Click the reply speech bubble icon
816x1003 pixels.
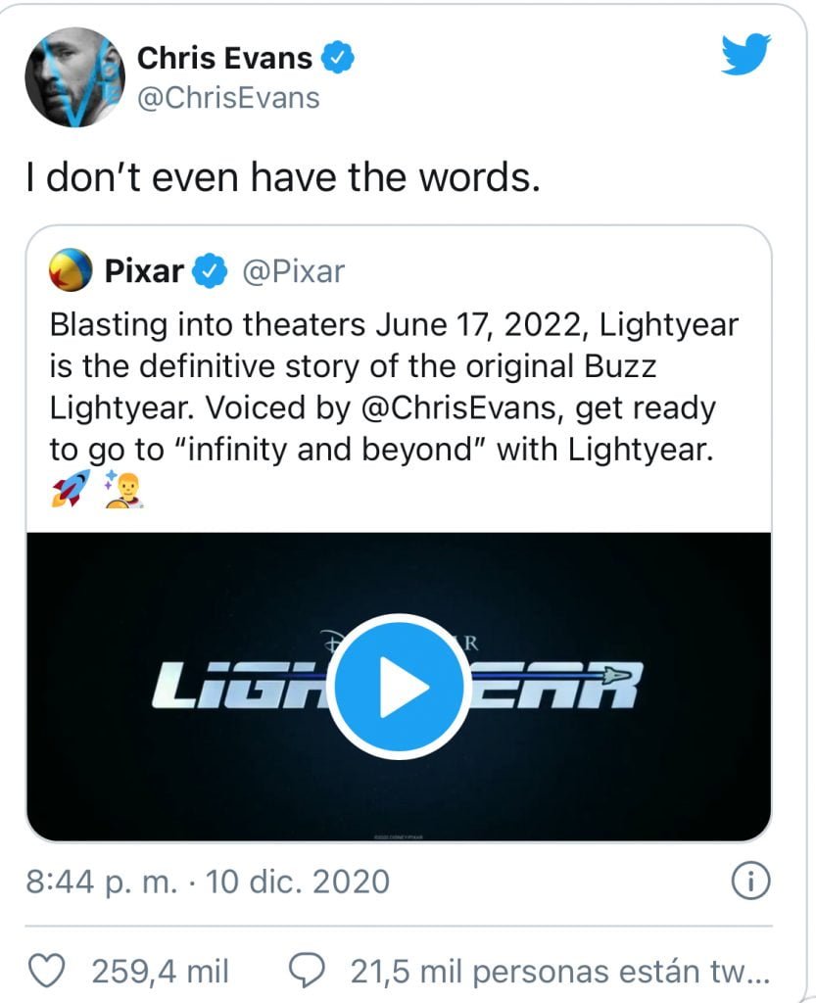(309, 971)
